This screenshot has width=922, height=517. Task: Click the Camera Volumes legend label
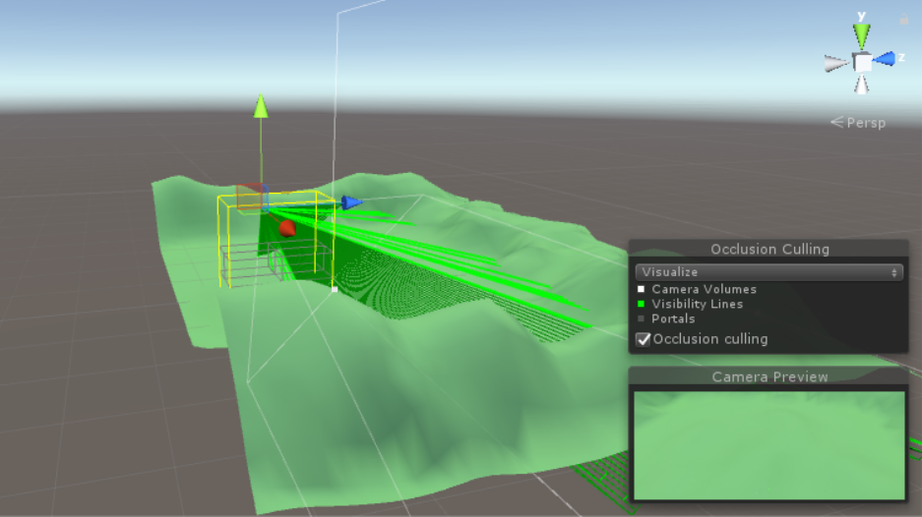pyautogui.click(x=704, y=290)
